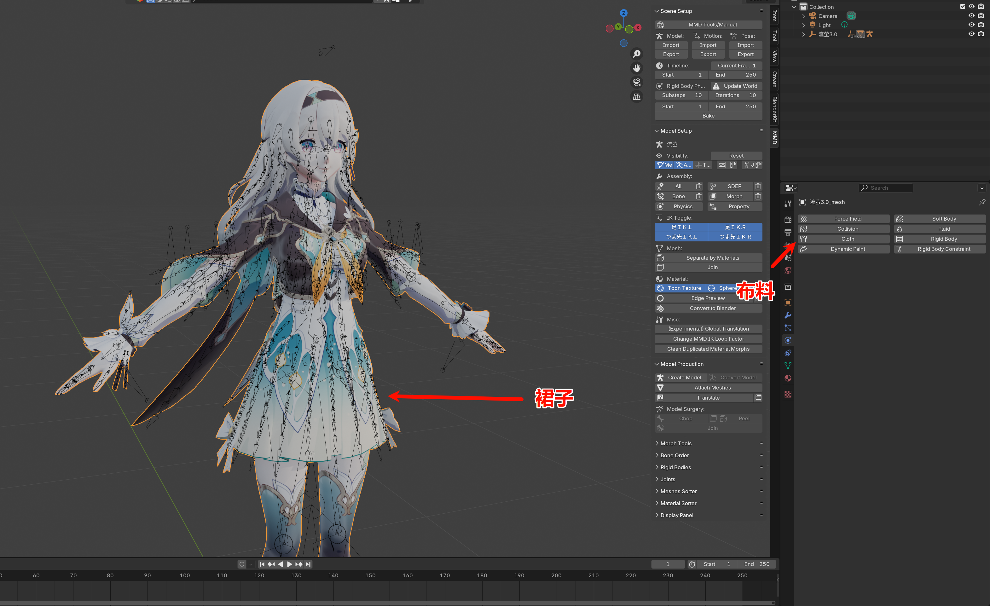990x606 pixels.
Task: Add Rigid Body Constraint physics
Action: coord(940,249)
